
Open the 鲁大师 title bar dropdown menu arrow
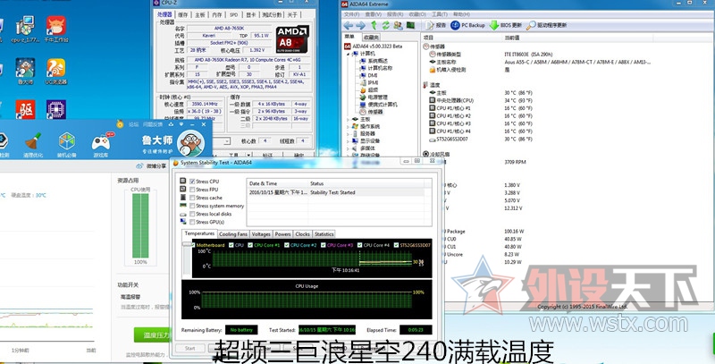pyautogui.click(x=181, y=123)
